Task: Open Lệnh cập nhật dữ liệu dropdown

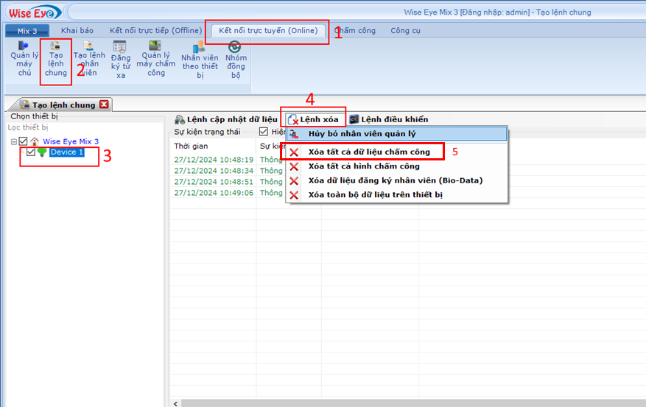Action: [x=226, y=119]
